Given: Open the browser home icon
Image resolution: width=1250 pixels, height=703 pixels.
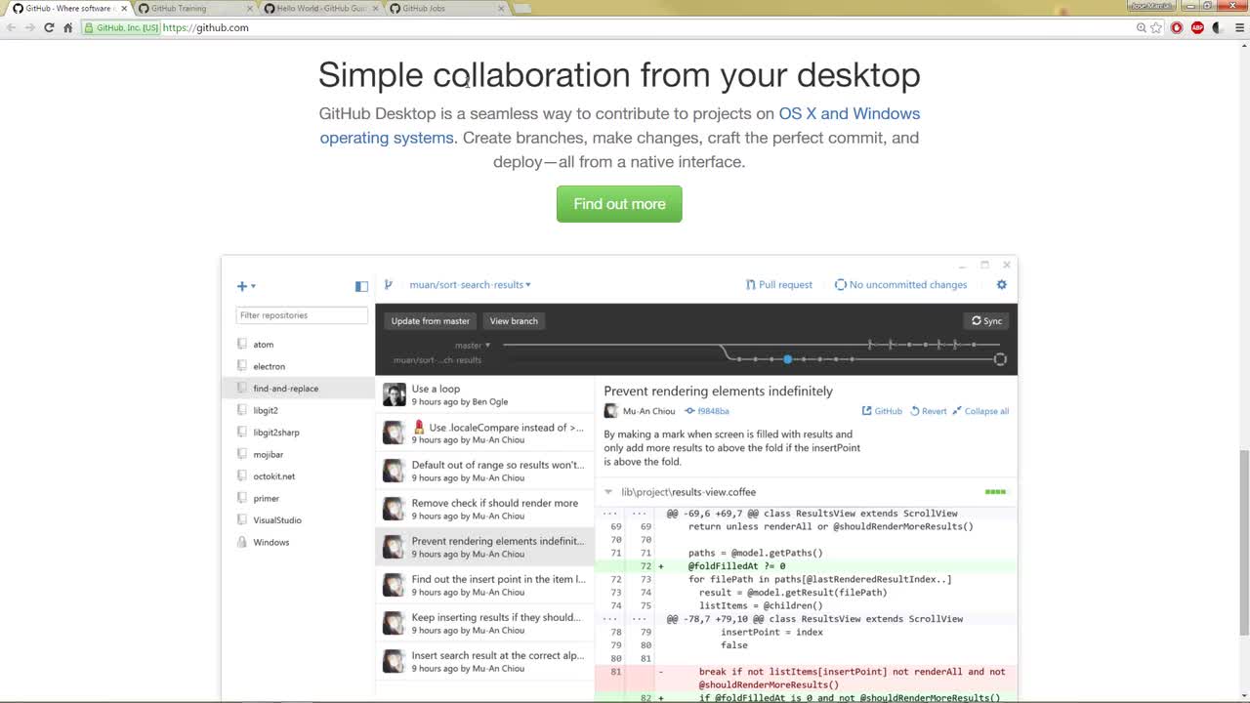Looking at the screenshot, I should tap(67, 27).
